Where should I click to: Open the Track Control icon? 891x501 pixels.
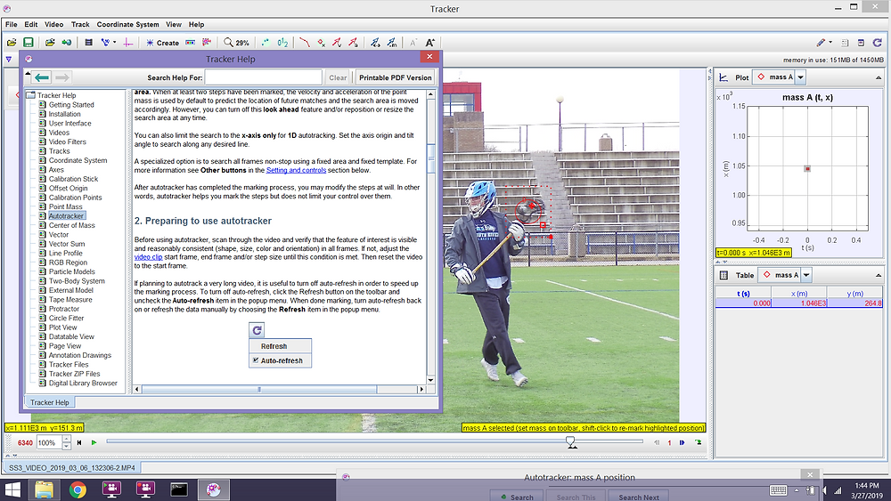pyautogui.click(x=191, y=43)
